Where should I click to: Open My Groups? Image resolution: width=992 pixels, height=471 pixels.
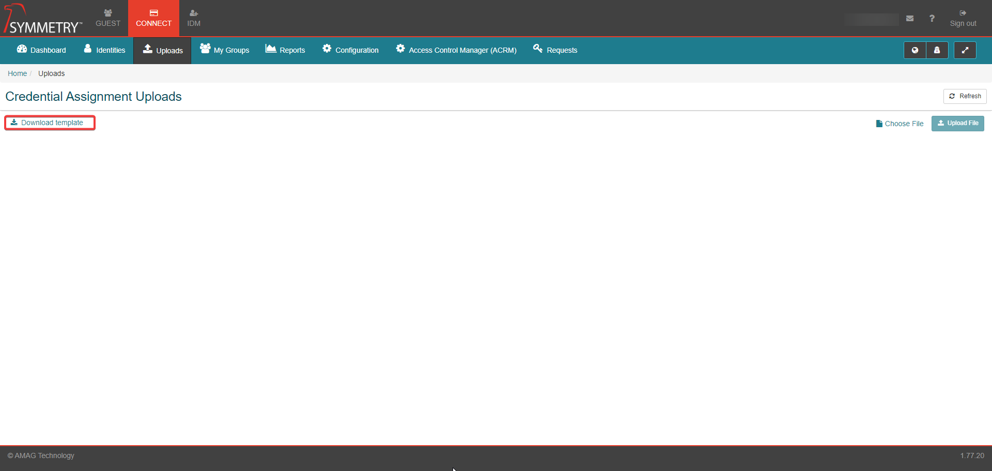click(x=224, y=50)
